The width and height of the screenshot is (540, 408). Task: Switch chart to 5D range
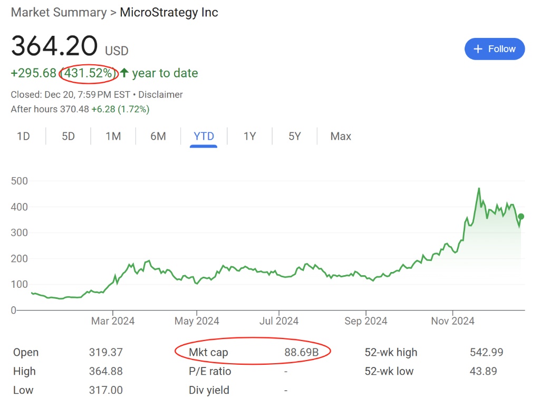(68, 137)
